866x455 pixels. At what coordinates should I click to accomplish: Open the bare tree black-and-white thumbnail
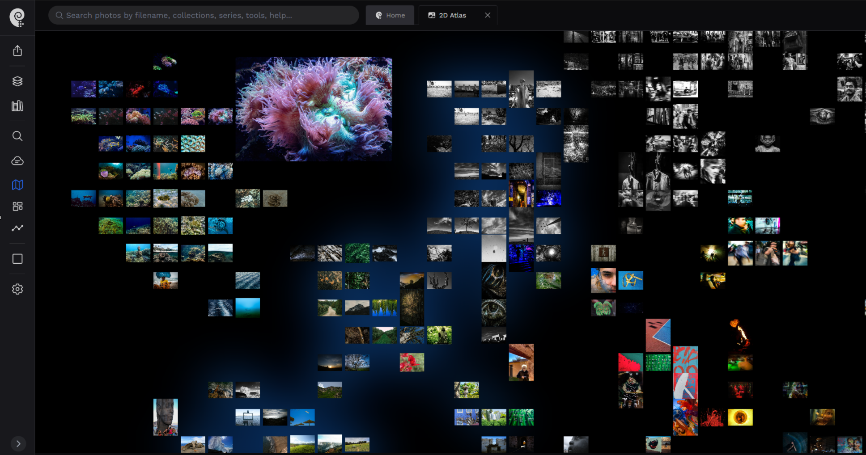[x=467, y=226]
